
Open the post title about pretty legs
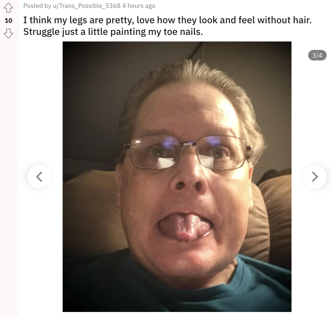(167, 26)
